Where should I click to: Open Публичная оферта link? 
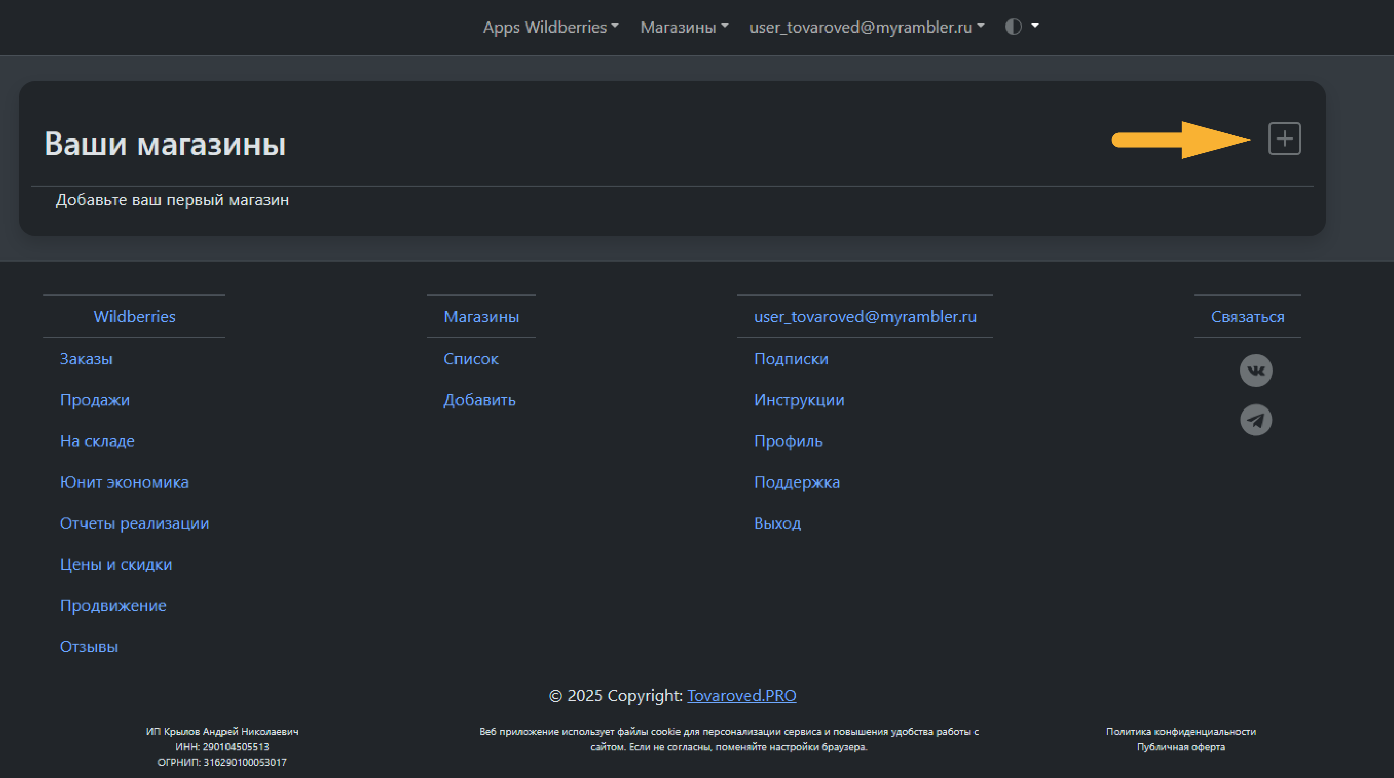click(1181, 747)
